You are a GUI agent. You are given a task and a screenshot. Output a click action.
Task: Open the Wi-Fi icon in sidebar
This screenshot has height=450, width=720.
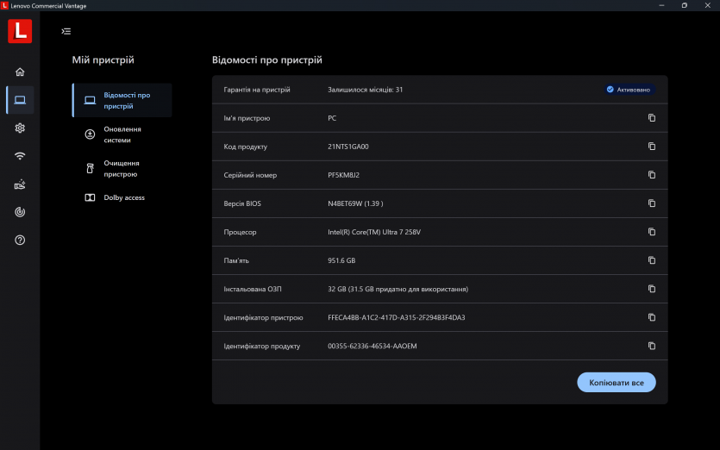[20, 156]
